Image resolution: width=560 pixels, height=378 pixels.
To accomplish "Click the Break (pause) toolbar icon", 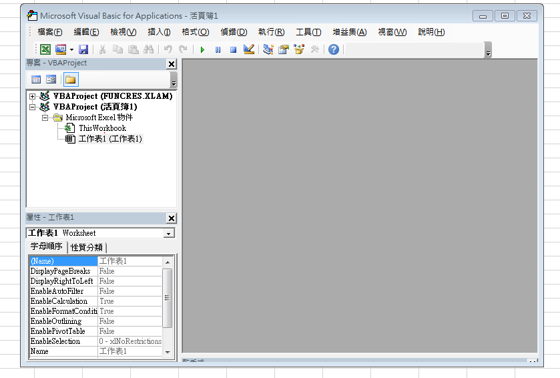I will 218,49.
